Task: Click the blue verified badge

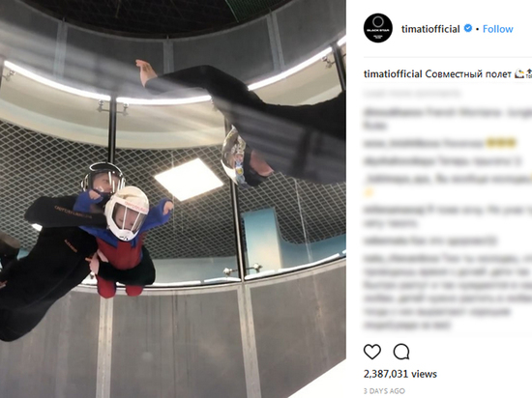Action: [468, 28]
